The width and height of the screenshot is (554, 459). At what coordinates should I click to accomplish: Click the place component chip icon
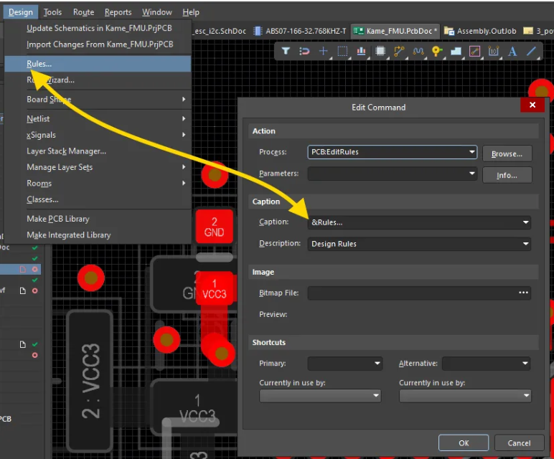tap(380, 52)
